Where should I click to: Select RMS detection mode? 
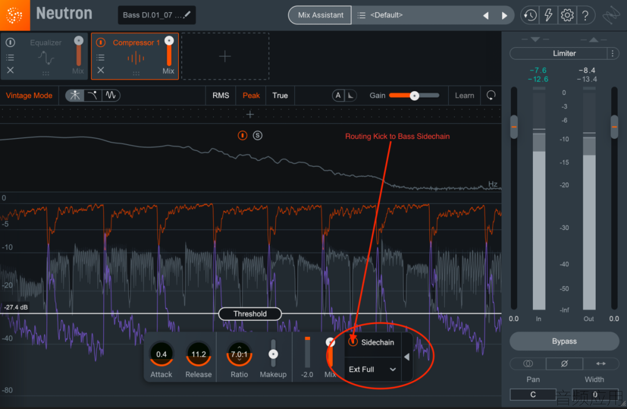[x=221, y=95]
